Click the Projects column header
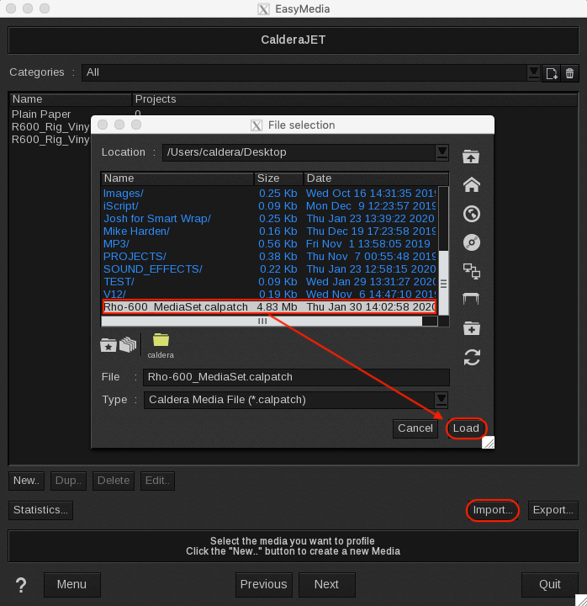The height and width of the screenshot is (606, 587). [x=355, y=99]
